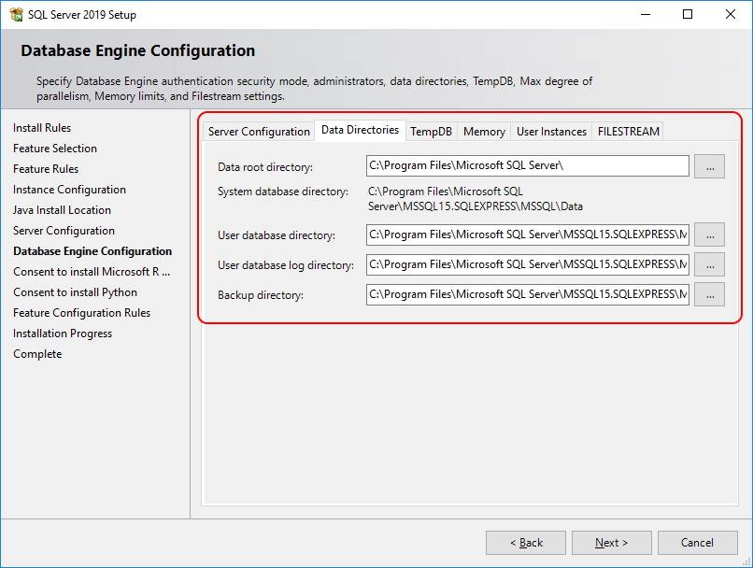This screenshot has height=568, width=753.
Task: Select Complete step in the sidebar
Action: 37,354
